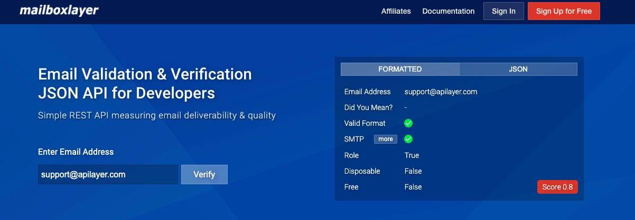Click the Valid Format label
The height and width of the screenshot is (220, 635).
[x=365, y=123]
